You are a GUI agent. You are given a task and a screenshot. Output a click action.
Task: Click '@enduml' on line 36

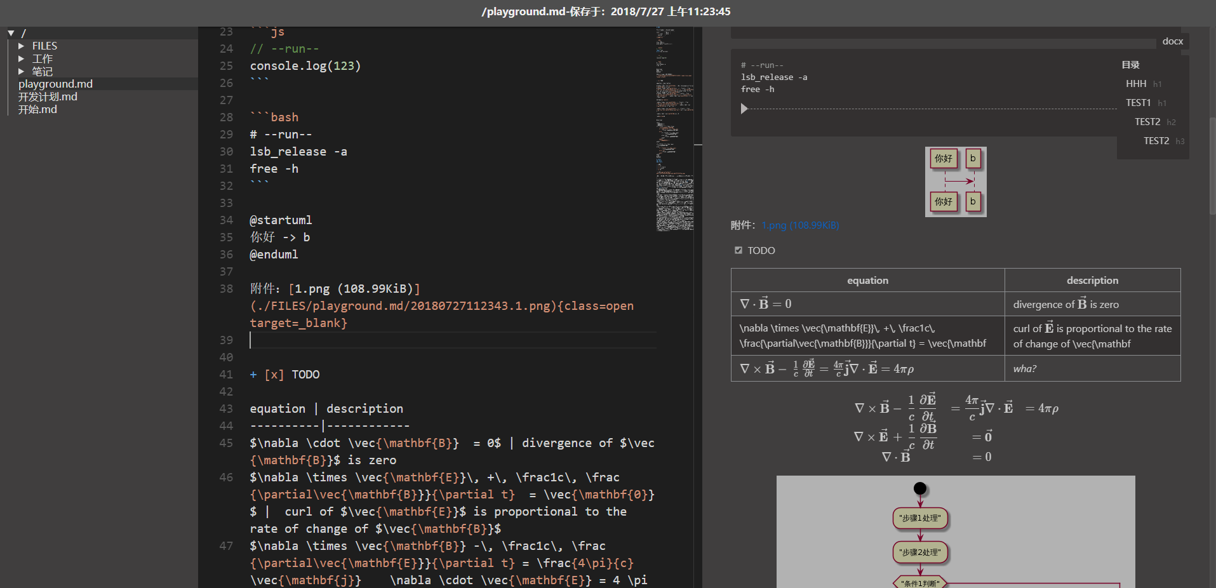[274, 255]
